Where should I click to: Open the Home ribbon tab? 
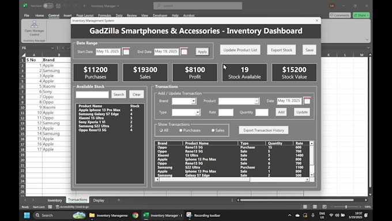click(40, 16)
